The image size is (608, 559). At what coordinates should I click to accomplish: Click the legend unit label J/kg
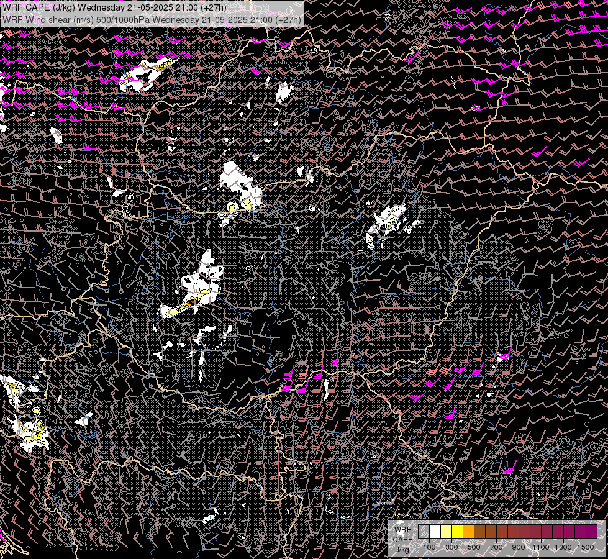pyautogui.click(x=402, y=550)
